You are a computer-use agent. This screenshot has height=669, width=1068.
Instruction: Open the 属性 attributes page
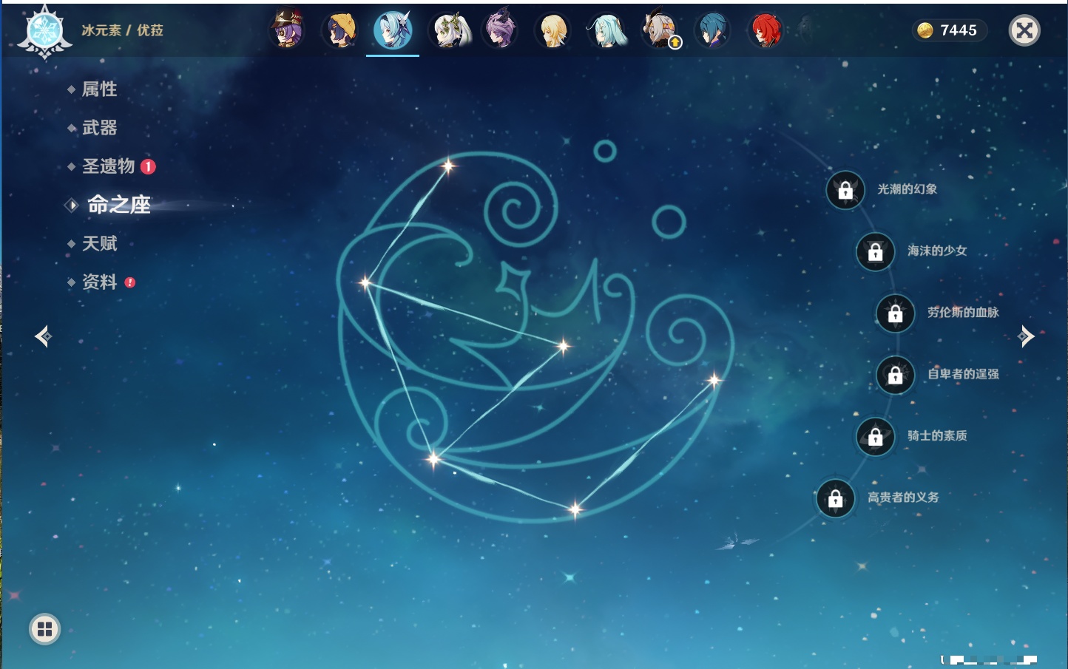tap(99, 89)
